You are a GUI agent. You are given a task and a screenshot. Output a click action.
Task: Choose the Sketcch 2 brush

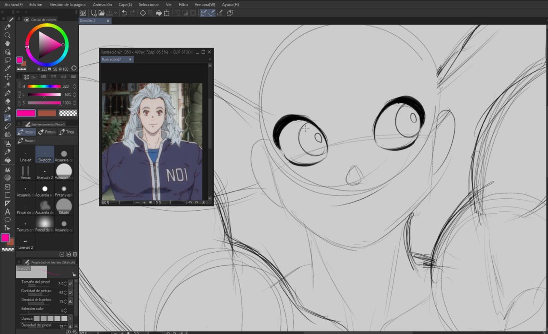(45, 172)
